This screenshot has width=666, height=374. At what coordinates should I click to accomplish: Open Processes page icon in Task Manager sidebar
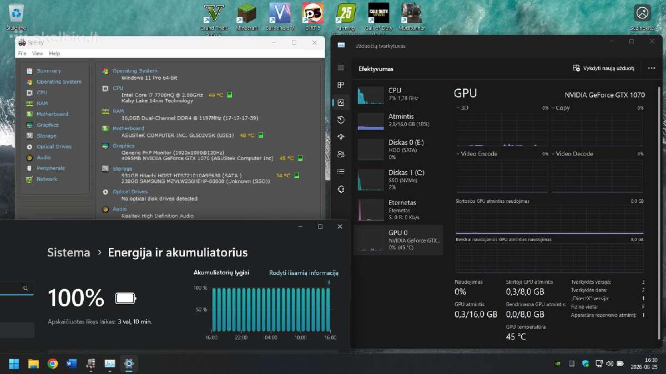(341, 85)
